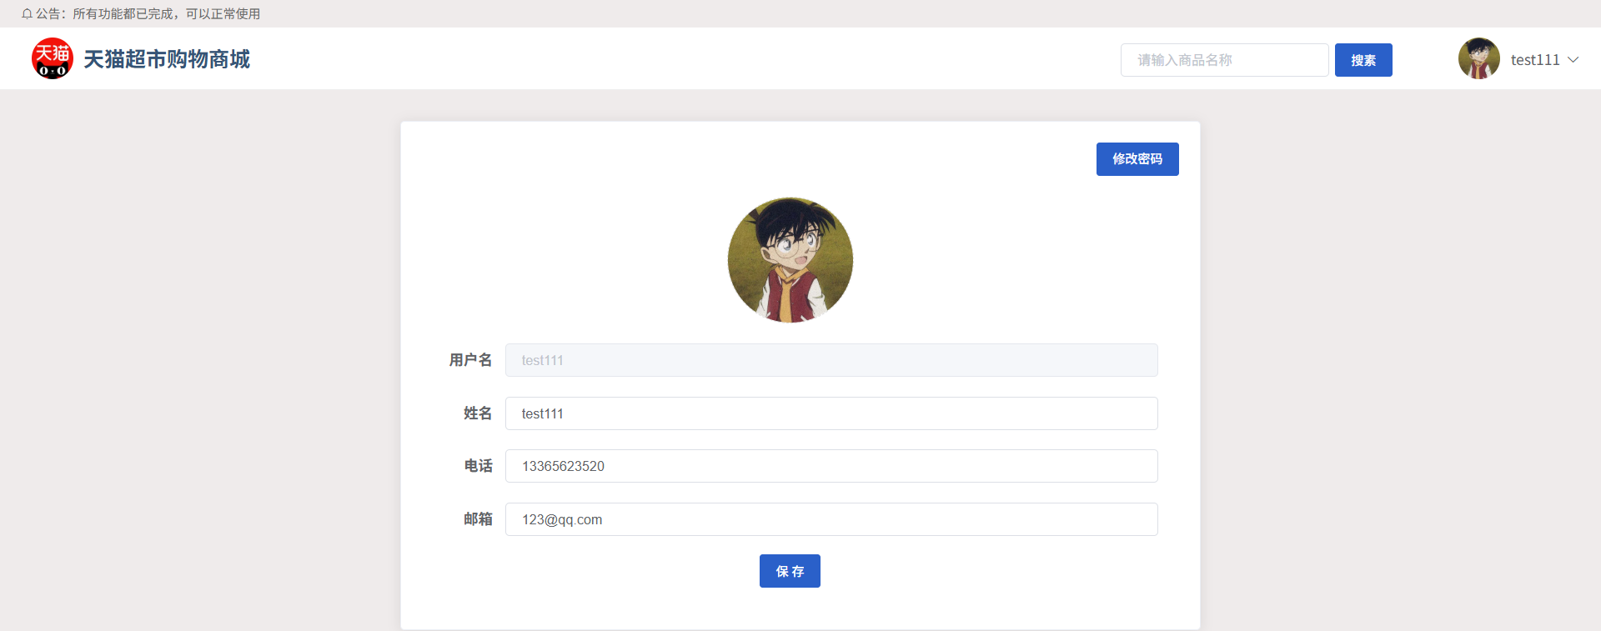Click the 搜索 search button
1601x631 pixels.
click(1363, 60)
